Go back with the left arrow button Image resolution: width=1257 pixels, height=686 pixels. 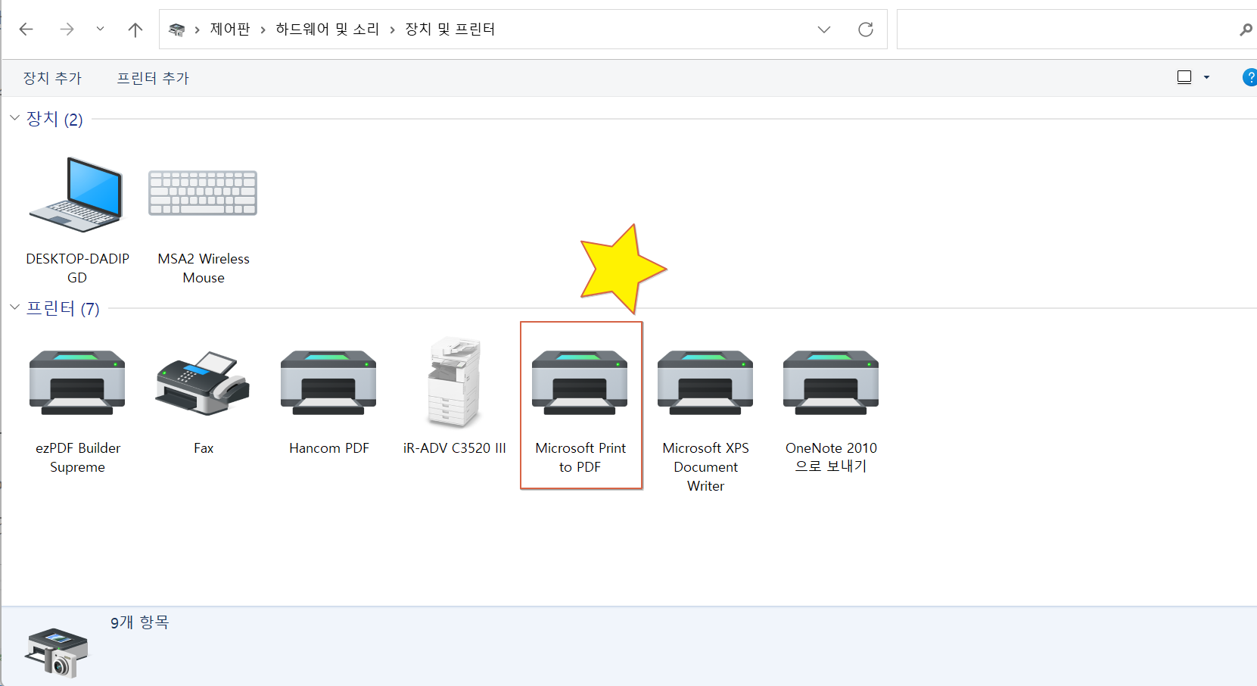tap(26, 30)
